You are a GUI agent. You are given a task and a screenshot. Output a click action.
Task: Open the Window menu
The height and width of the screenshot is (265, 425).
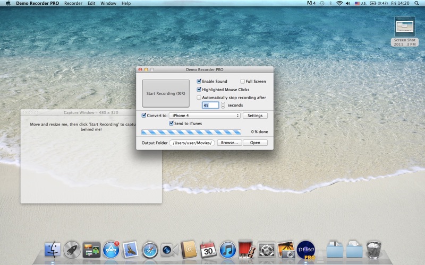pos(108,3)
